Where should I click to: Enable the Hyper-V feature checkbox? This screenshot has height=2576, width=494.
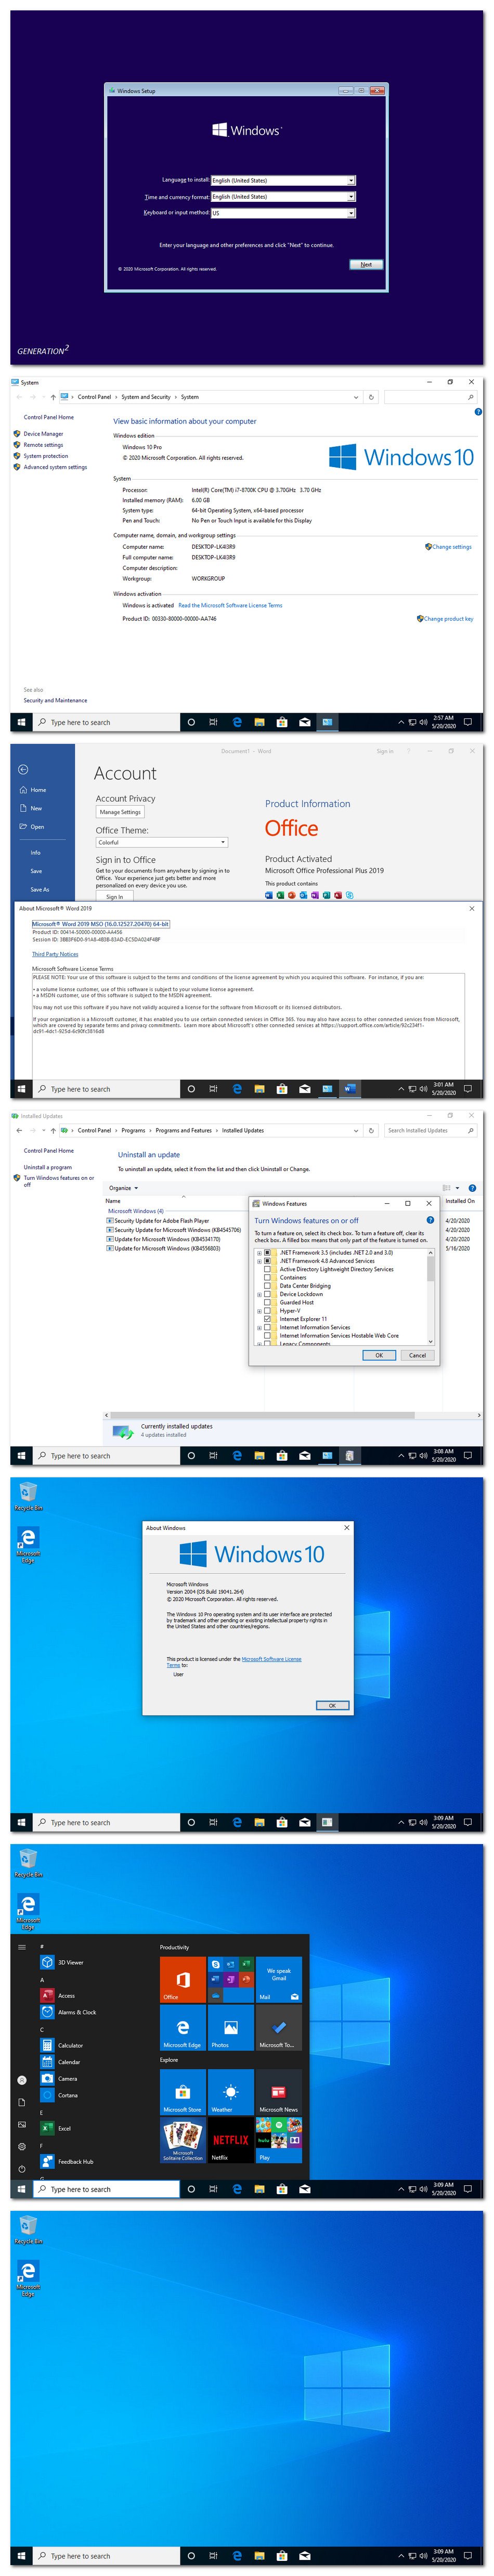click(267, 1311)
